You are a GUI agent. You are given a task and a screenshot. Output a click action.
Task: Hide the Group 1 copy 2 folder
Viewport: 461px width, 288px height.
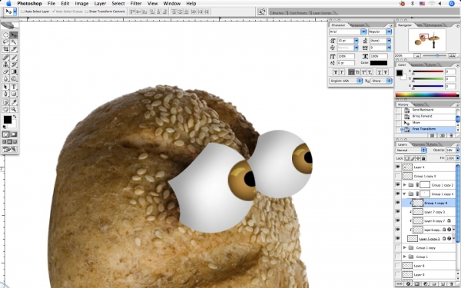pyautogui.click(x=398, y=185)
